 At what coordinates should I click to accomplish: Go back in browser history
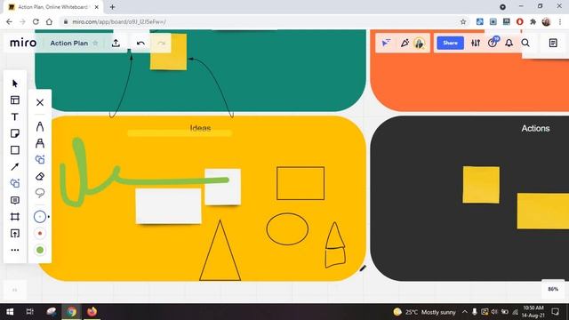pyautogui.click(x=9, y=21)
